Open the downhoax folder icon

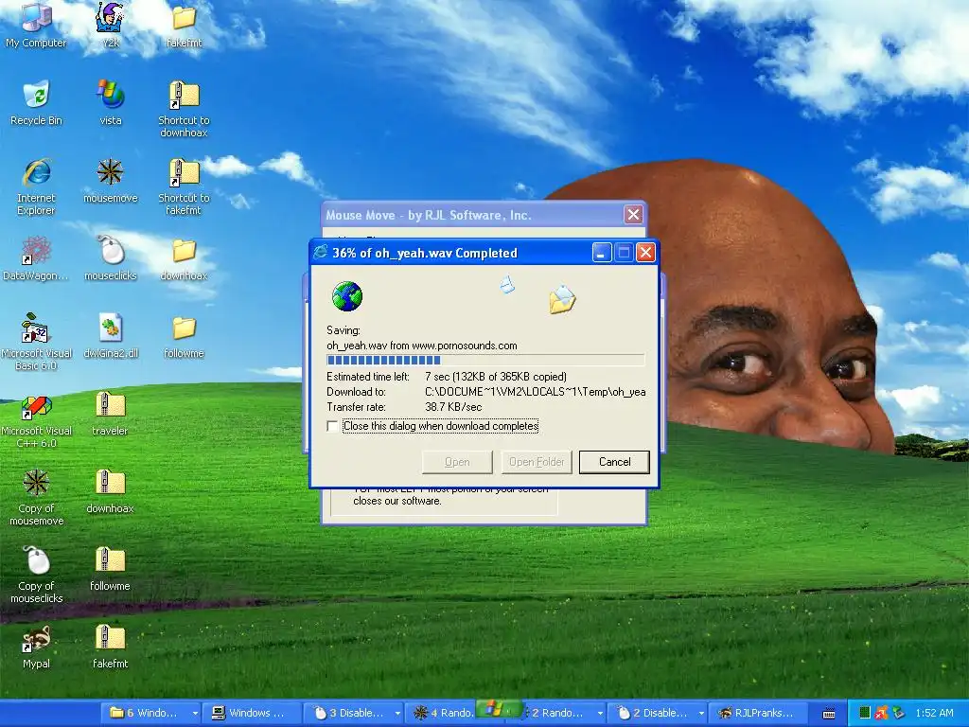pos(184,258)
